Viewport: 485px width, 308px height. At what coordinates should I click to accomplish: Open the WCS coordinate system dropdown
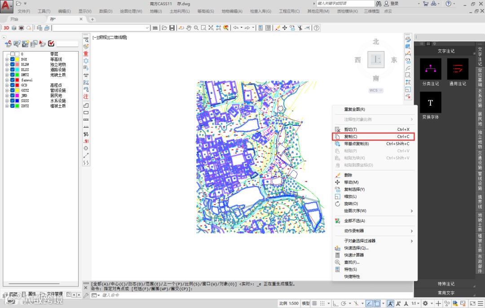tap(376, 90)
